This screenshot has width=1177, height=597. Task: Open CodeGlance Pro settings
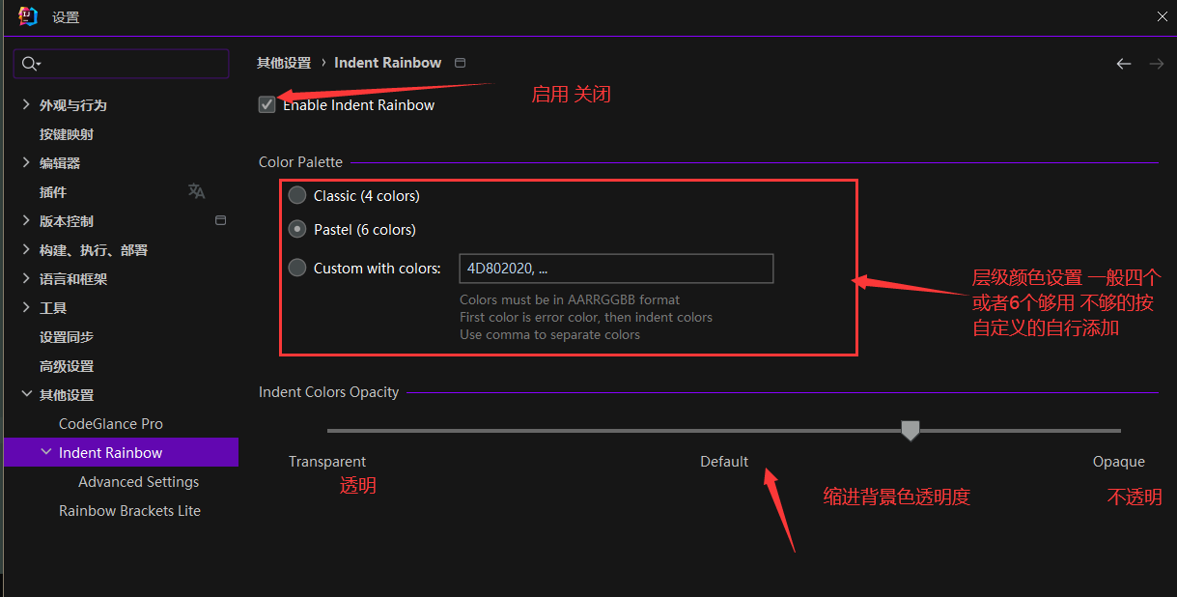point(110,423)
